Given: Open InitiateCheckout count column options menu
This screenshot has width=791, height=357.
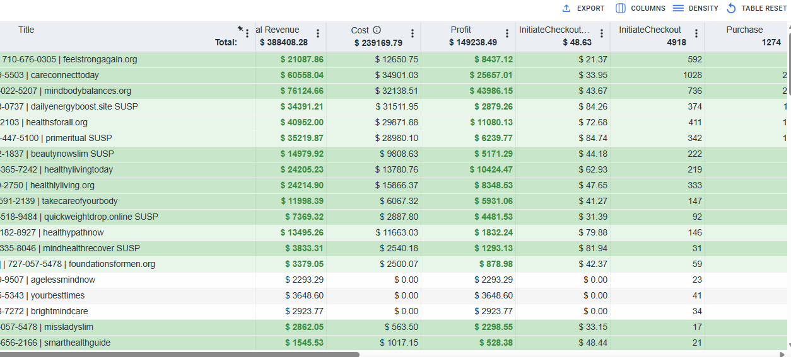Looking at the screenshot, I should [696, 33].
